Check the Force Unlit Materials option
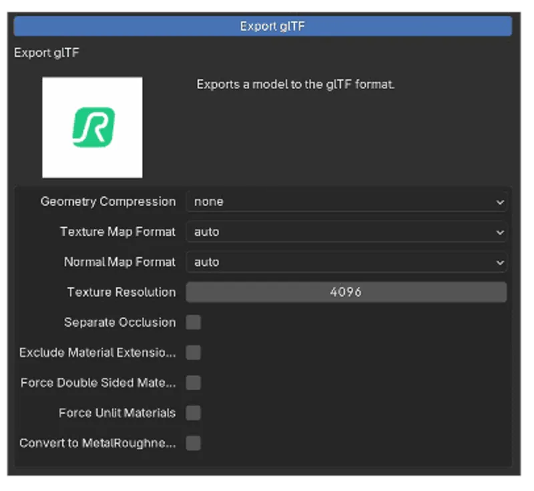Viewport: 534px width, 491px height. (194, 413)
